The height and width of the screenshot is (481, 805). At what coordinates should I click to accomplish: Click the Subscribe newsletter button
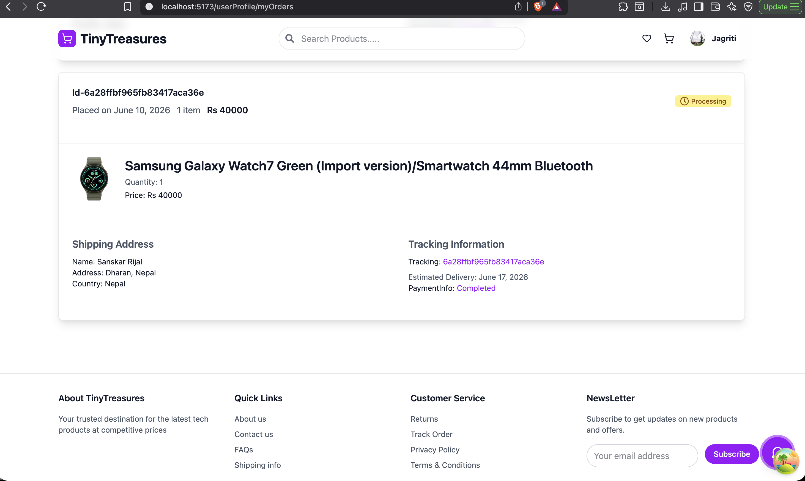[732, 454]
